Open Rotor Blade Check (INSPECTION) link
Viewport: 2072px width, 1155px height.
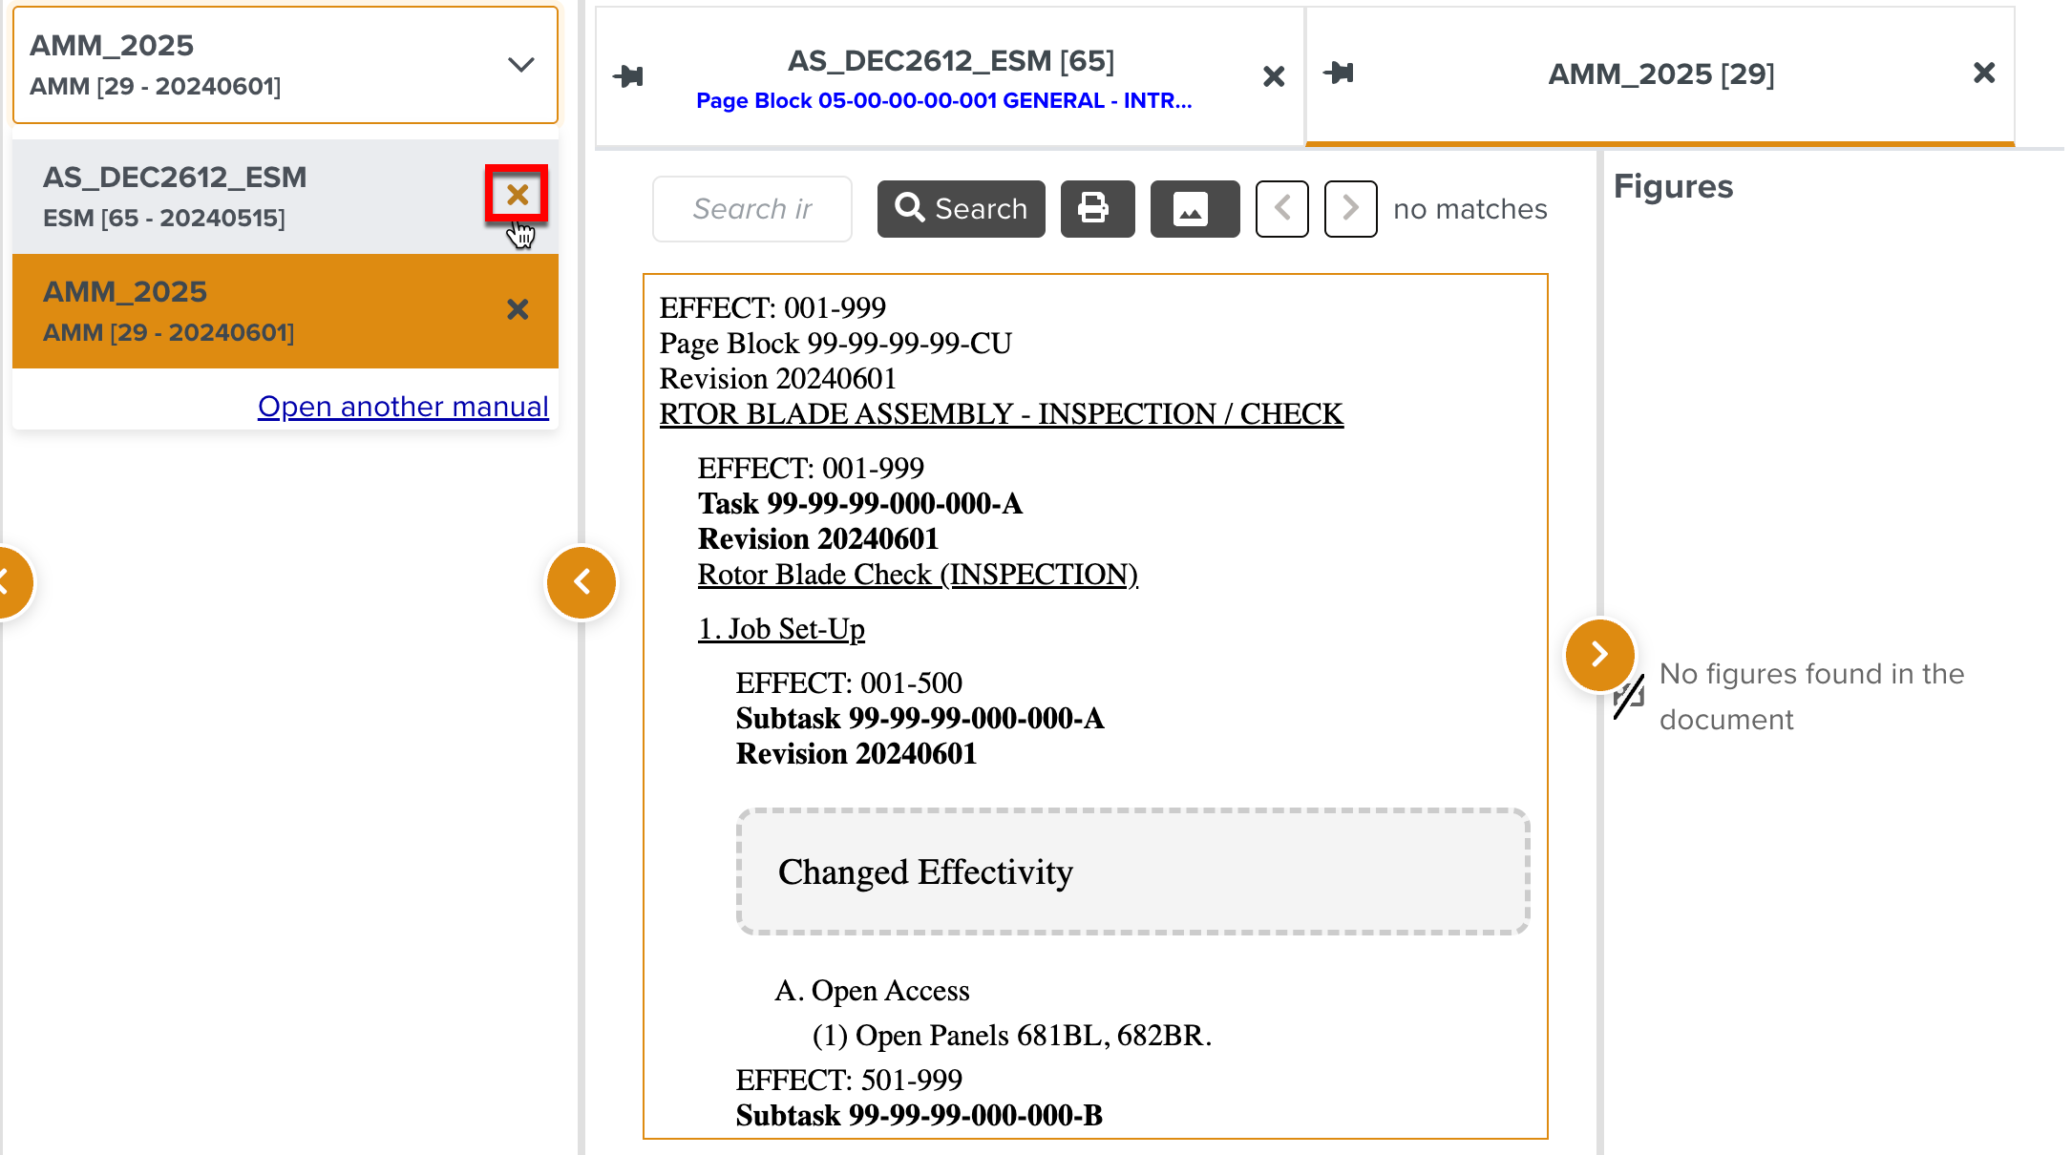pos(918,574)
